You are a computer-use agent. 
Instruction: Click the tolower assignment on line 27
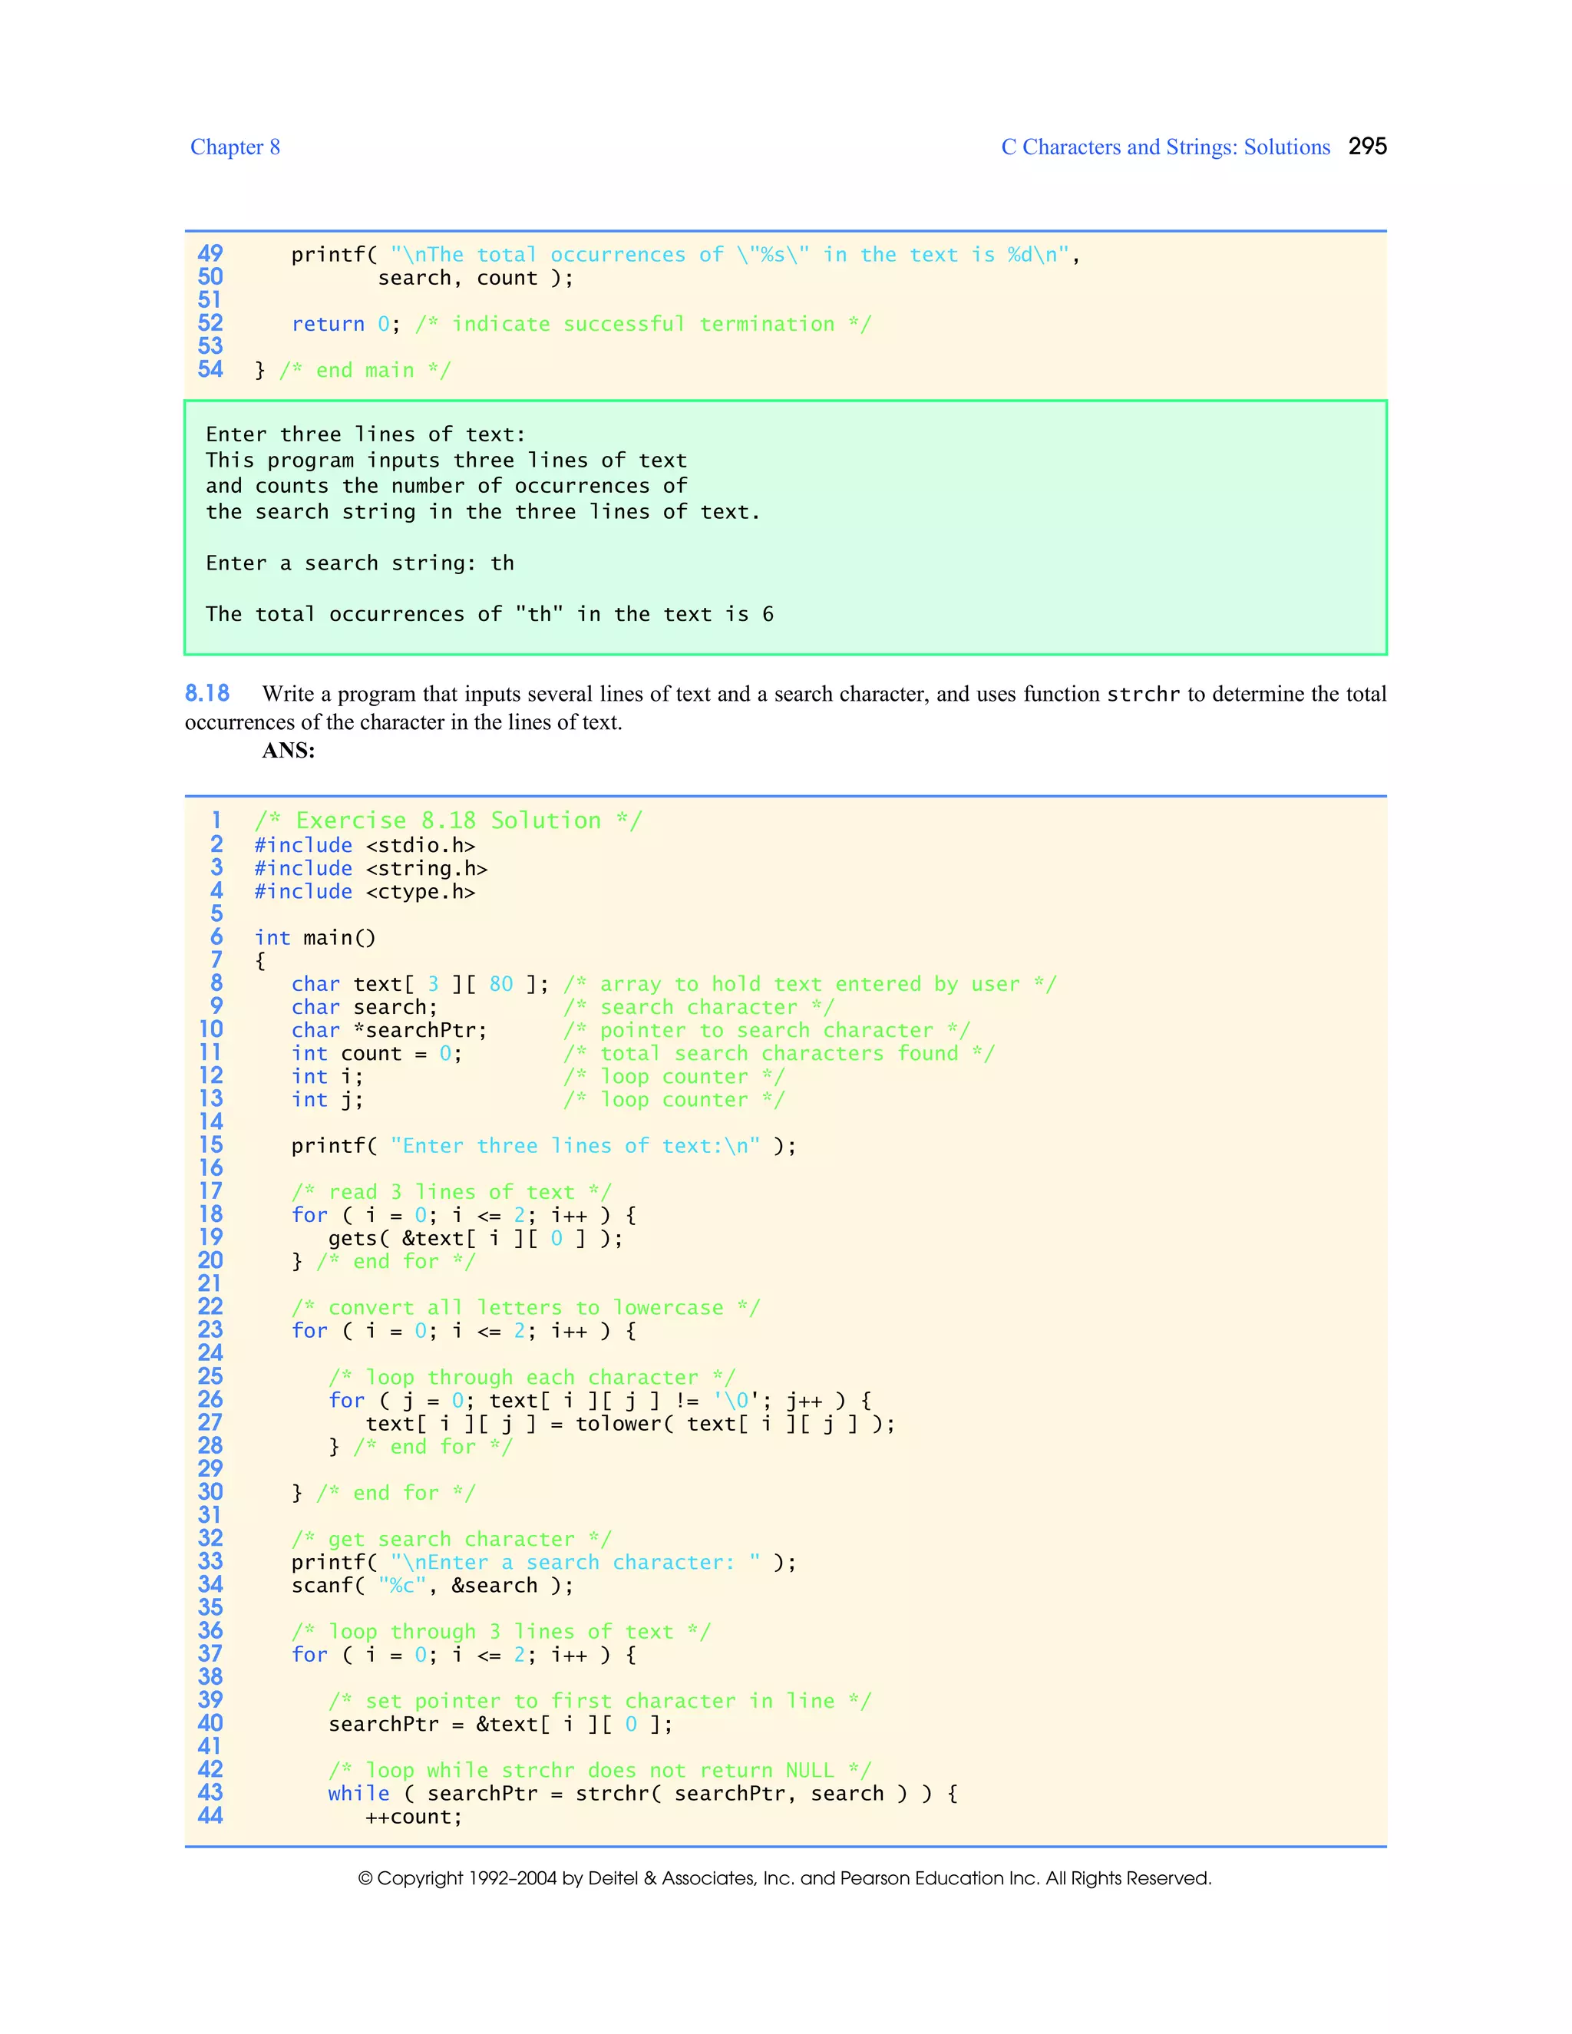click(629, 1424)
